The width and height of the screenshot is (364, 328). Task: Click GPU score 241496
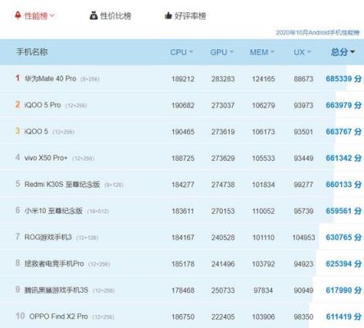click(x=223, y=264)
